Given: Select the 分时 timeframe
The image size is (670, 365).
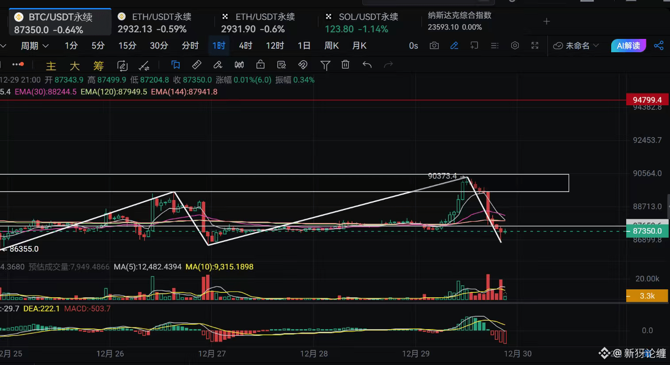Looking at the screenshot, I should click(x=190, y=46).
